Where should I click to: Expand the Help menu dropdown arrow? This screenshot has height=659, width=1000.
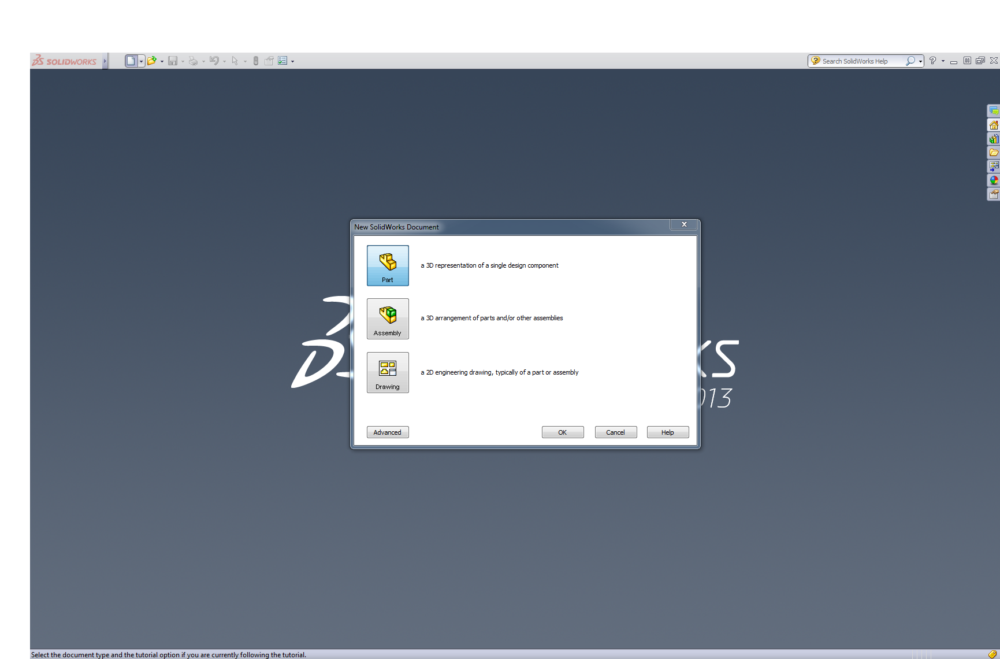pos(943,61)
